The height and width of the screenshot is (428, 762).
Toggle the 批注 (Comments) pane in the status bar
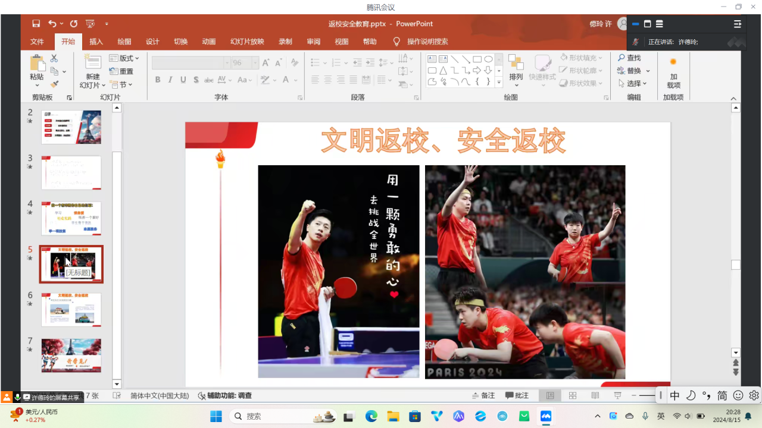(517, 395)
